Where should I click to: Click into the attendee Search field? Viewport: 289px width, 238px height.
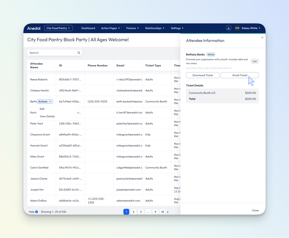52,53
